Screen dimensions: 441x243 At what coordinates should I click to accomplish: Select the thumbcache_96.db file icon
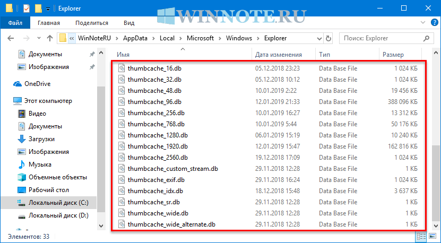[x=120, y=101]
